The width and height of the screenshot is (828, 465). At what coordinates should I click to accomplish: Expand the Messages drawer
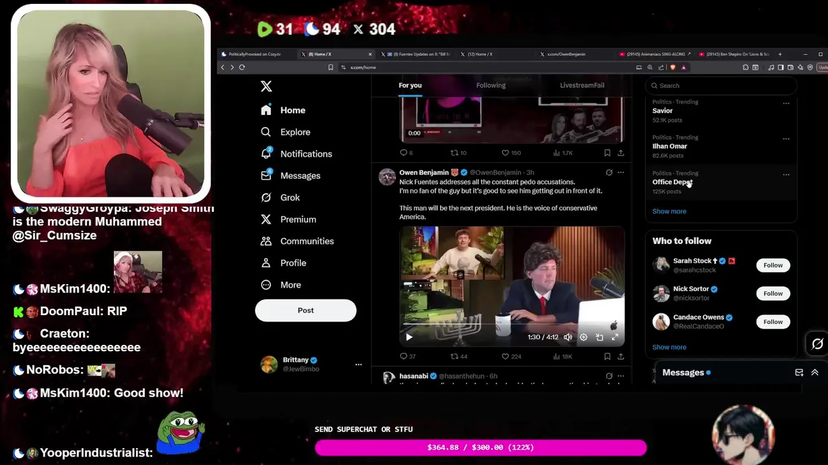pyautogui.click(x=814, y=373)
